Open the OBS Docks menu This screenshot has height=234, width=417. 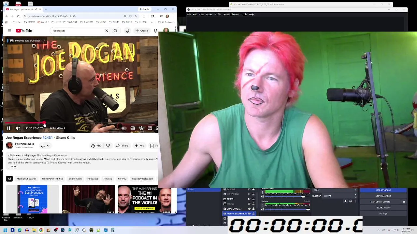tap(209, 15)
